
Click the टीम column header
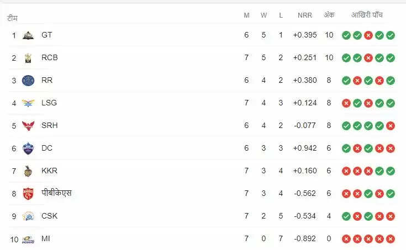[x=12, y=18]
